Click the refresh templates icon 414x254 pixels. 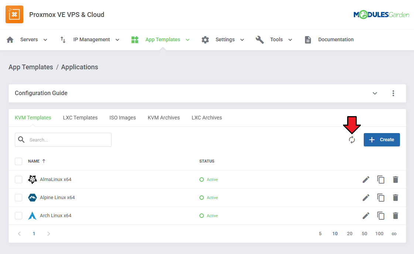point(352,140)
